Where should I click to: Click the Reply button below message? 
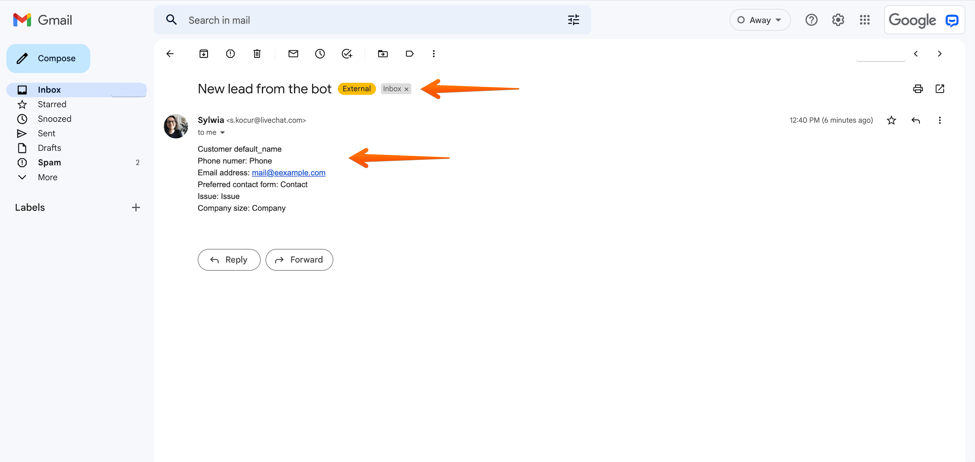(x=229, y=260)
